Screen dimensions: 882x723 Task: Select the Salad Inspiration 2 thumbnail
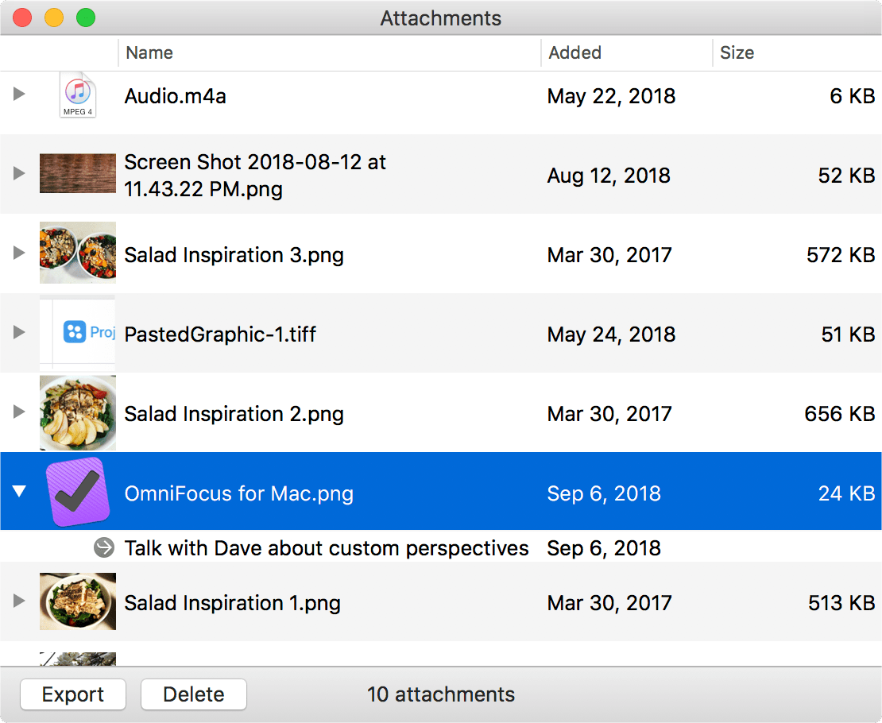click(x=78, y=412)
